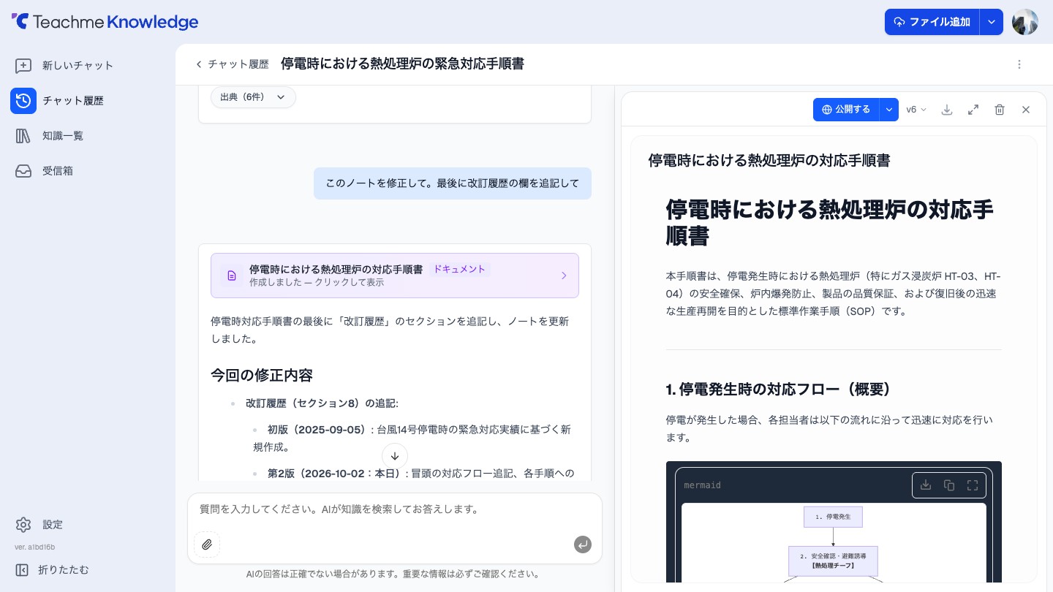Viewport: 1053px width, 592px height.
Task: Click the 2. 安全確認・避難誘導 flowchart node
Action: coord(833,561)
